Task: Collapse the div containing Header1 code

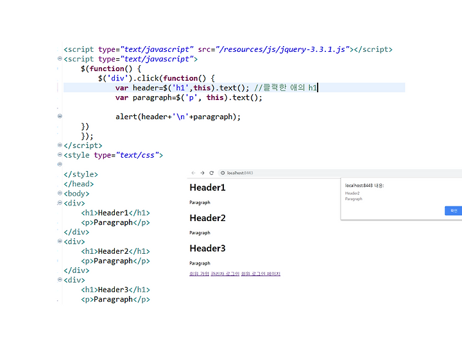Action: click(60, 202)
